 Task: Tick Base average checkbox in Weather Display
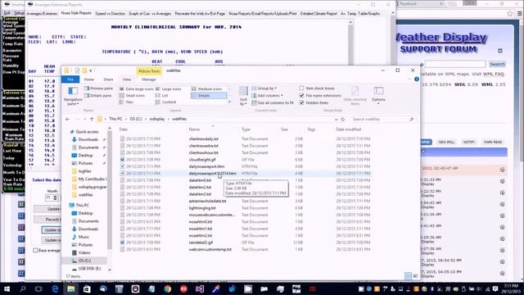point(35,250)
